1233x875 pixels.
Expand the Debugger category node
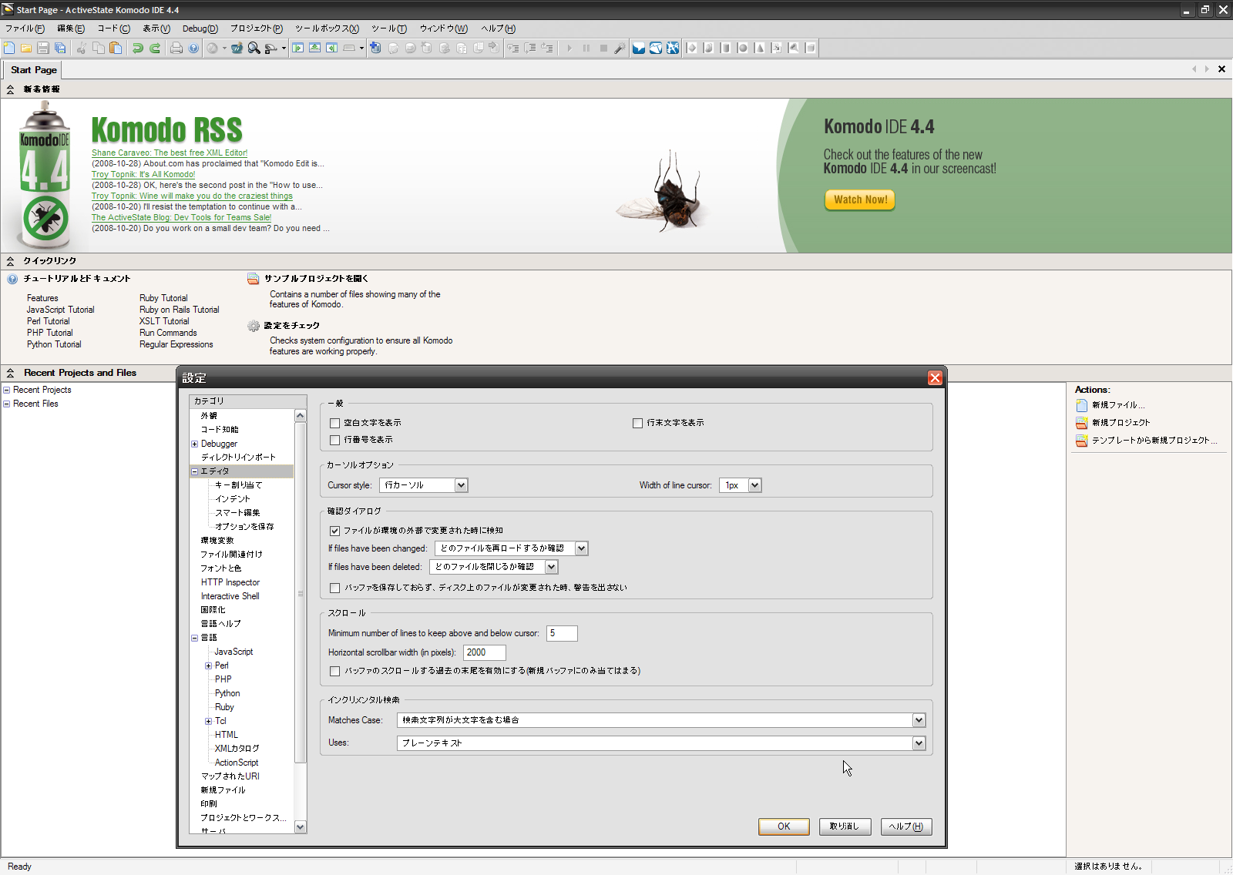tap(195, 444)
